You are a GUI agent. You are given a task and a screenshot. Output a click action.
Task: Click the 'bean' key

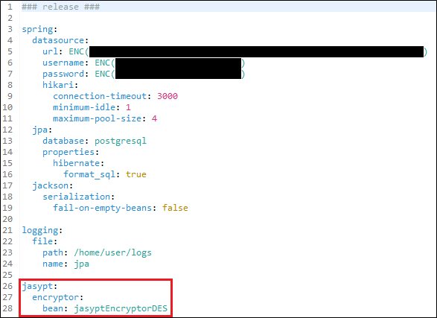tap(53, 308)
